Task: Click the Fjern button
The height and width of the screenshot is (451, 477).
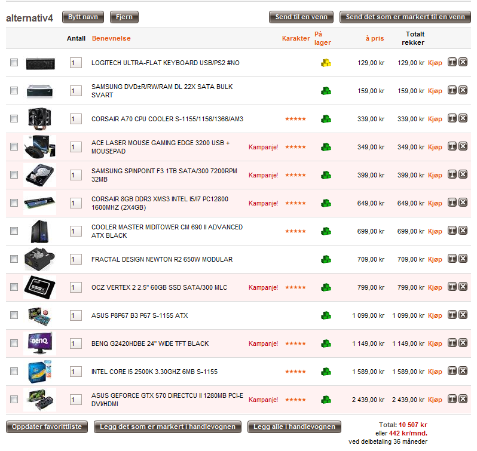Action: tap(124, 17)
